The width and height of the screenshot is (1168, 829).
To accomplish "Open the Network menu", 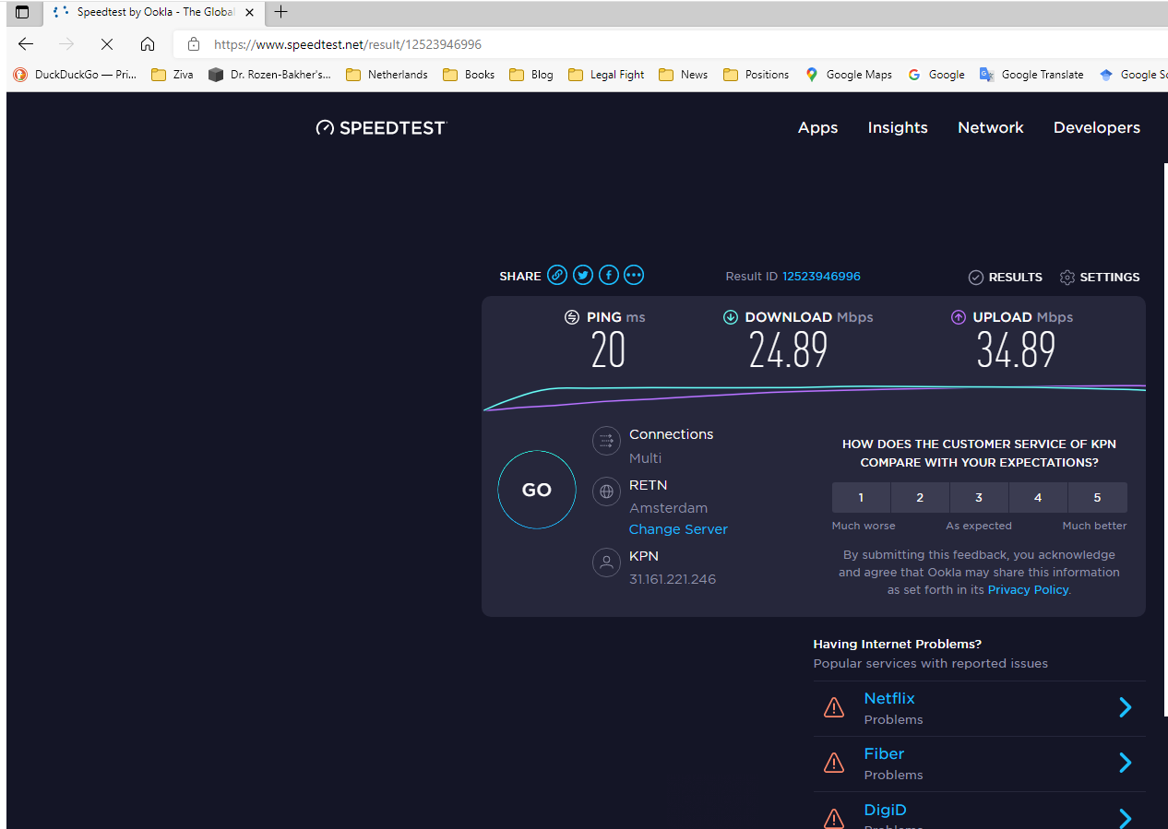I will pyautogui.click(x=991, y=127).
